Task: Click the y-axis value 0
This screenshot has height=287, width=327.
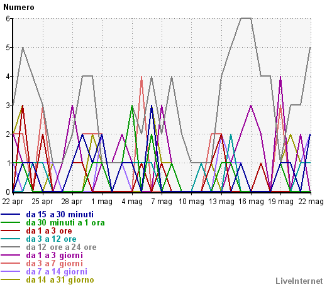Action: tap(8, 192)
